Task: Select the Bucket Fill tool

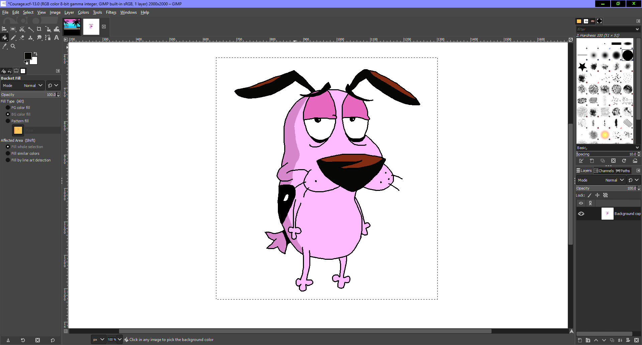Action: click(x=4, y=37)
